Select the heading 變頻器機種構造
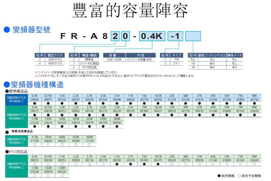This screenshot has height=181, width=271. [x=37, y=84]
